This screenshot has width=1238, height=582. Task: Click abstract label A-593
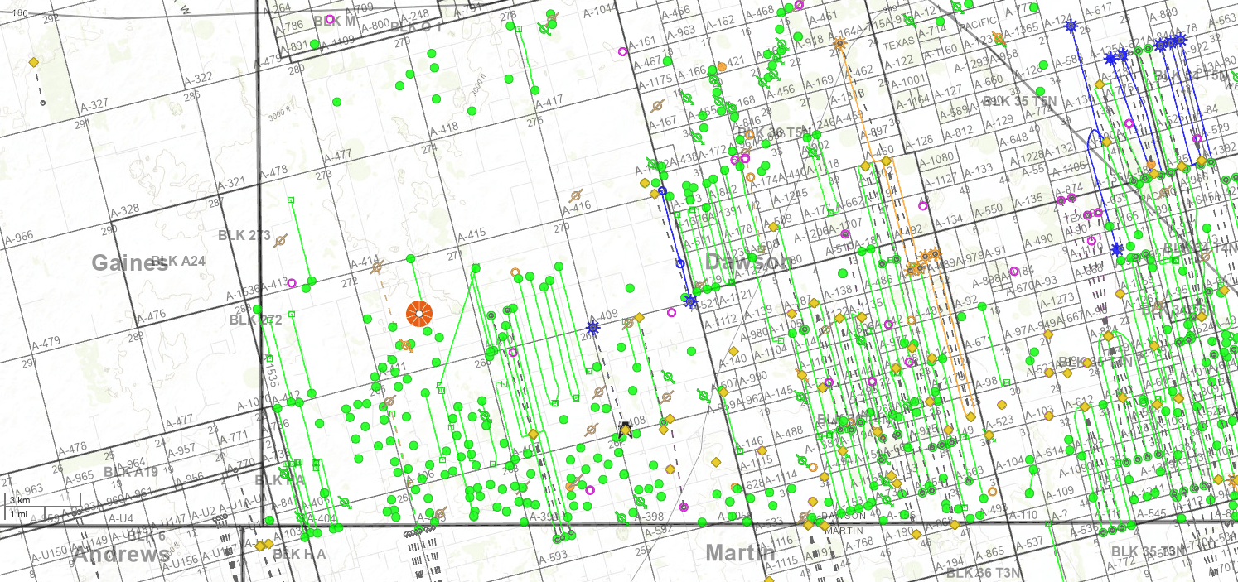[x=553, y=558]
